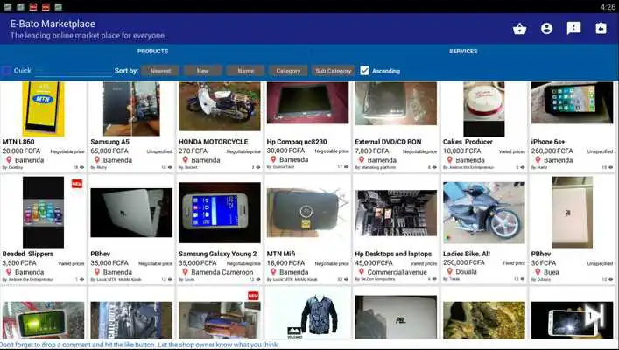This screenshot has height=350, width=619.
Task: Sort products by Sub Category
Action: (x=334, y=71)
